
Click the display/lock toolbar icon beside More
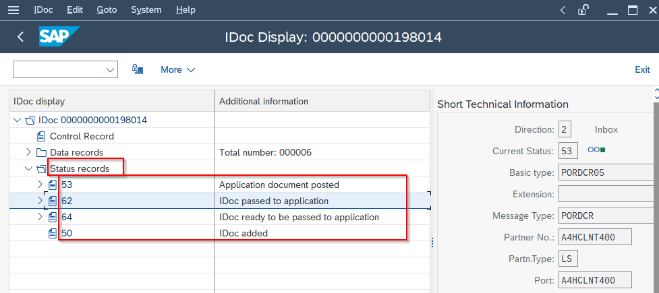138,69
